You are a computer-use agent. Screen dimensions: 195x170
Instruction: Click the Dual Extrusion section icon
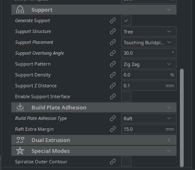tap(20, 140)
